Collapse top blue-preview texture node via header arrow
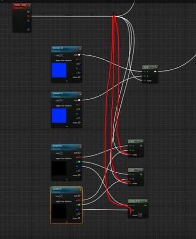Viewport: 196px width, 239px height. pos(80,49)
